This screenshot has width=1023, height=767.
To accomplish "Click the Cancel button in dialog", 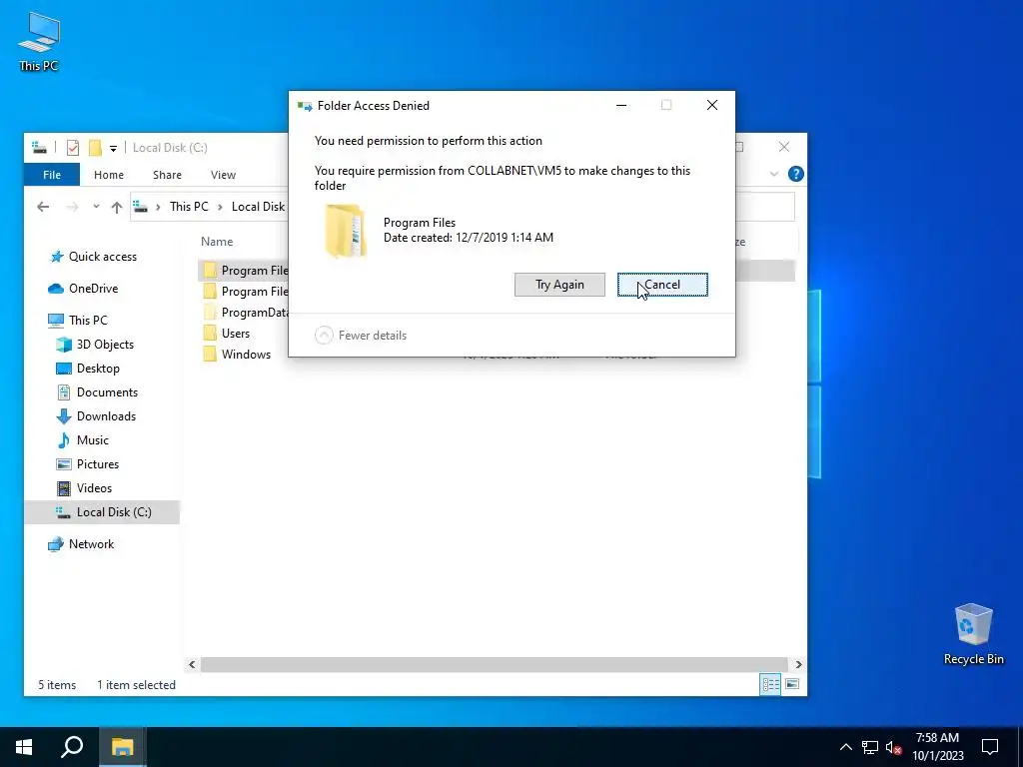I will pos(662,285).
